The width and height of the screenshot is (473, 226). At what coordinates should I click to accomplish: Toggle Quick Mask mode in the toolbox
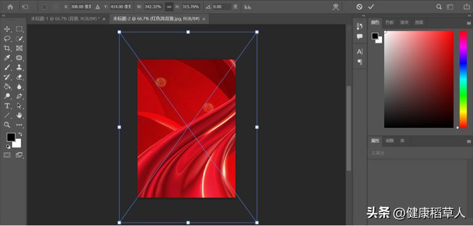tap(7, 155)
